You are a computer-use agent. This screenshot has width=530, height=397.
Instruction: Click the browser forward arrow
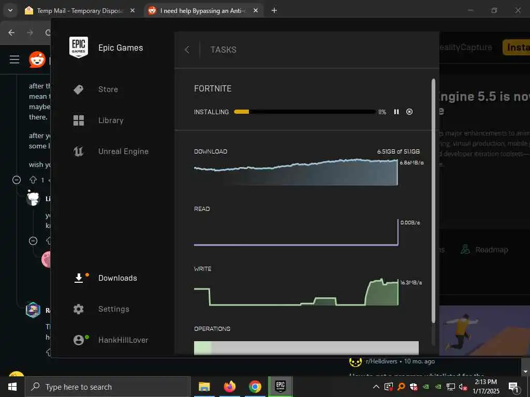pyautogui.click(x=30, y=33)
